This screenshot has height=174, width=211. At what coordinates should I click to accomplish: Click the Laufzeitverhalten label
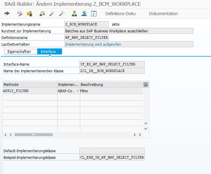pyautogui.click(x=15, y=44)
